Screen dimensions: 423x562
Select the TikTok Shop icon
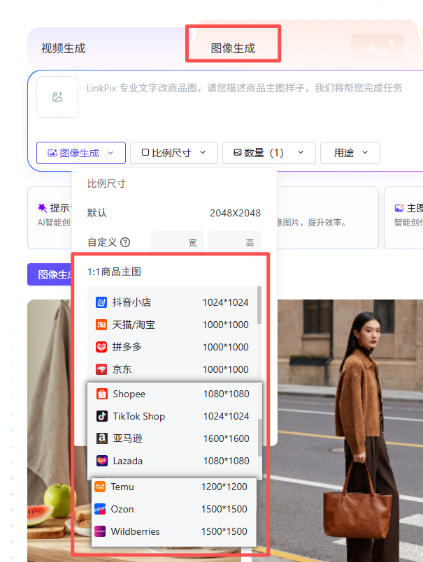101,416
